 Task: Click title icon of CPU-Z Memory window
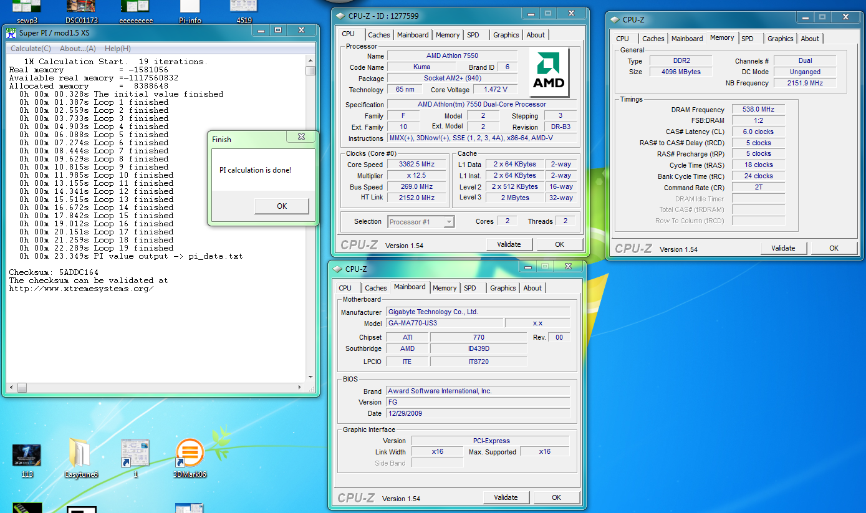point(613,19)
